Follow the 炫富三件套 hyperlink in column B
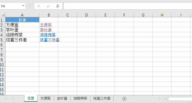Screen dimensions: 192x103 click(x=50, y=40)
